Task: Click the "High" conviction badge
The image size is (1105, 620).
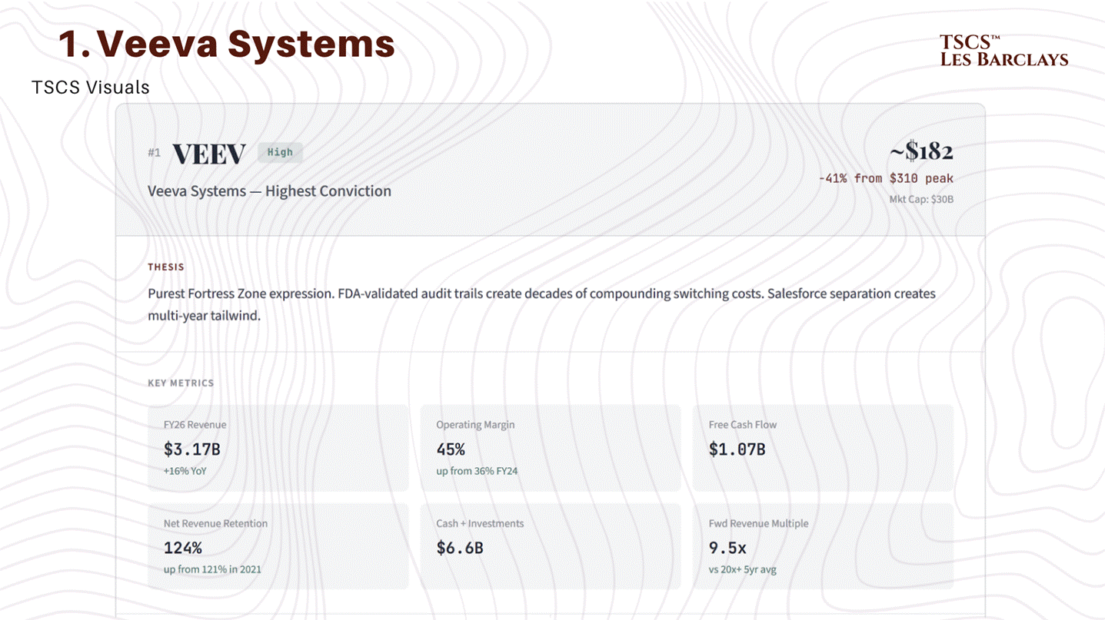Action: [x=280, y=152]
